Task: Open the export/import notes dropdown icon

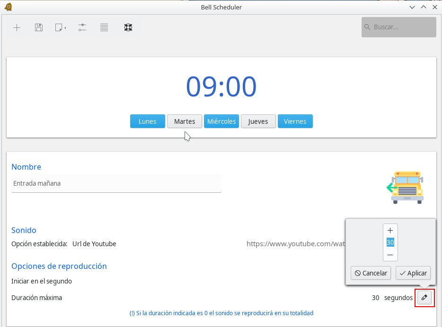Action: point(60,27)
